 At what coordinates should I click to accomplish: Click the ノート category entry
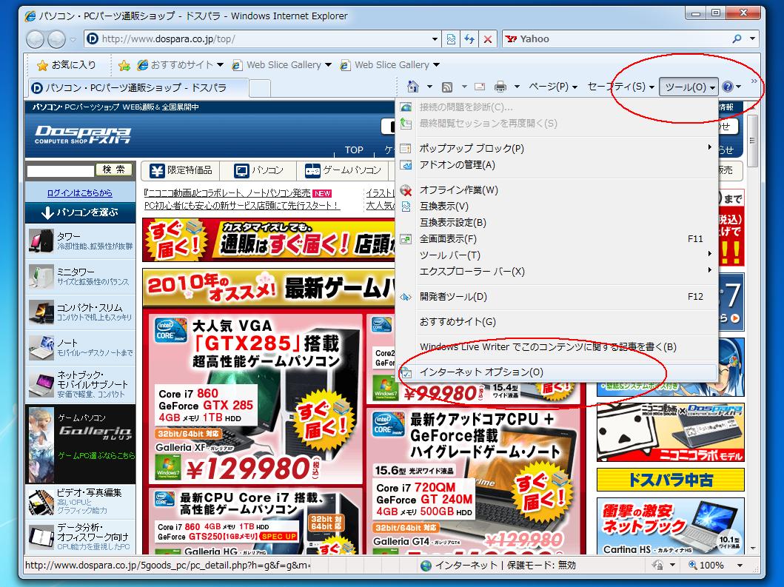81,347
